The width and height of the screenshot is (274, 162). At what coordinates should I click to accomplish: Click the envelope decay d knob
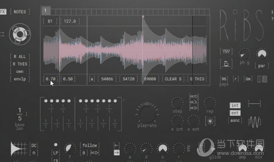(x=146, y=148)
